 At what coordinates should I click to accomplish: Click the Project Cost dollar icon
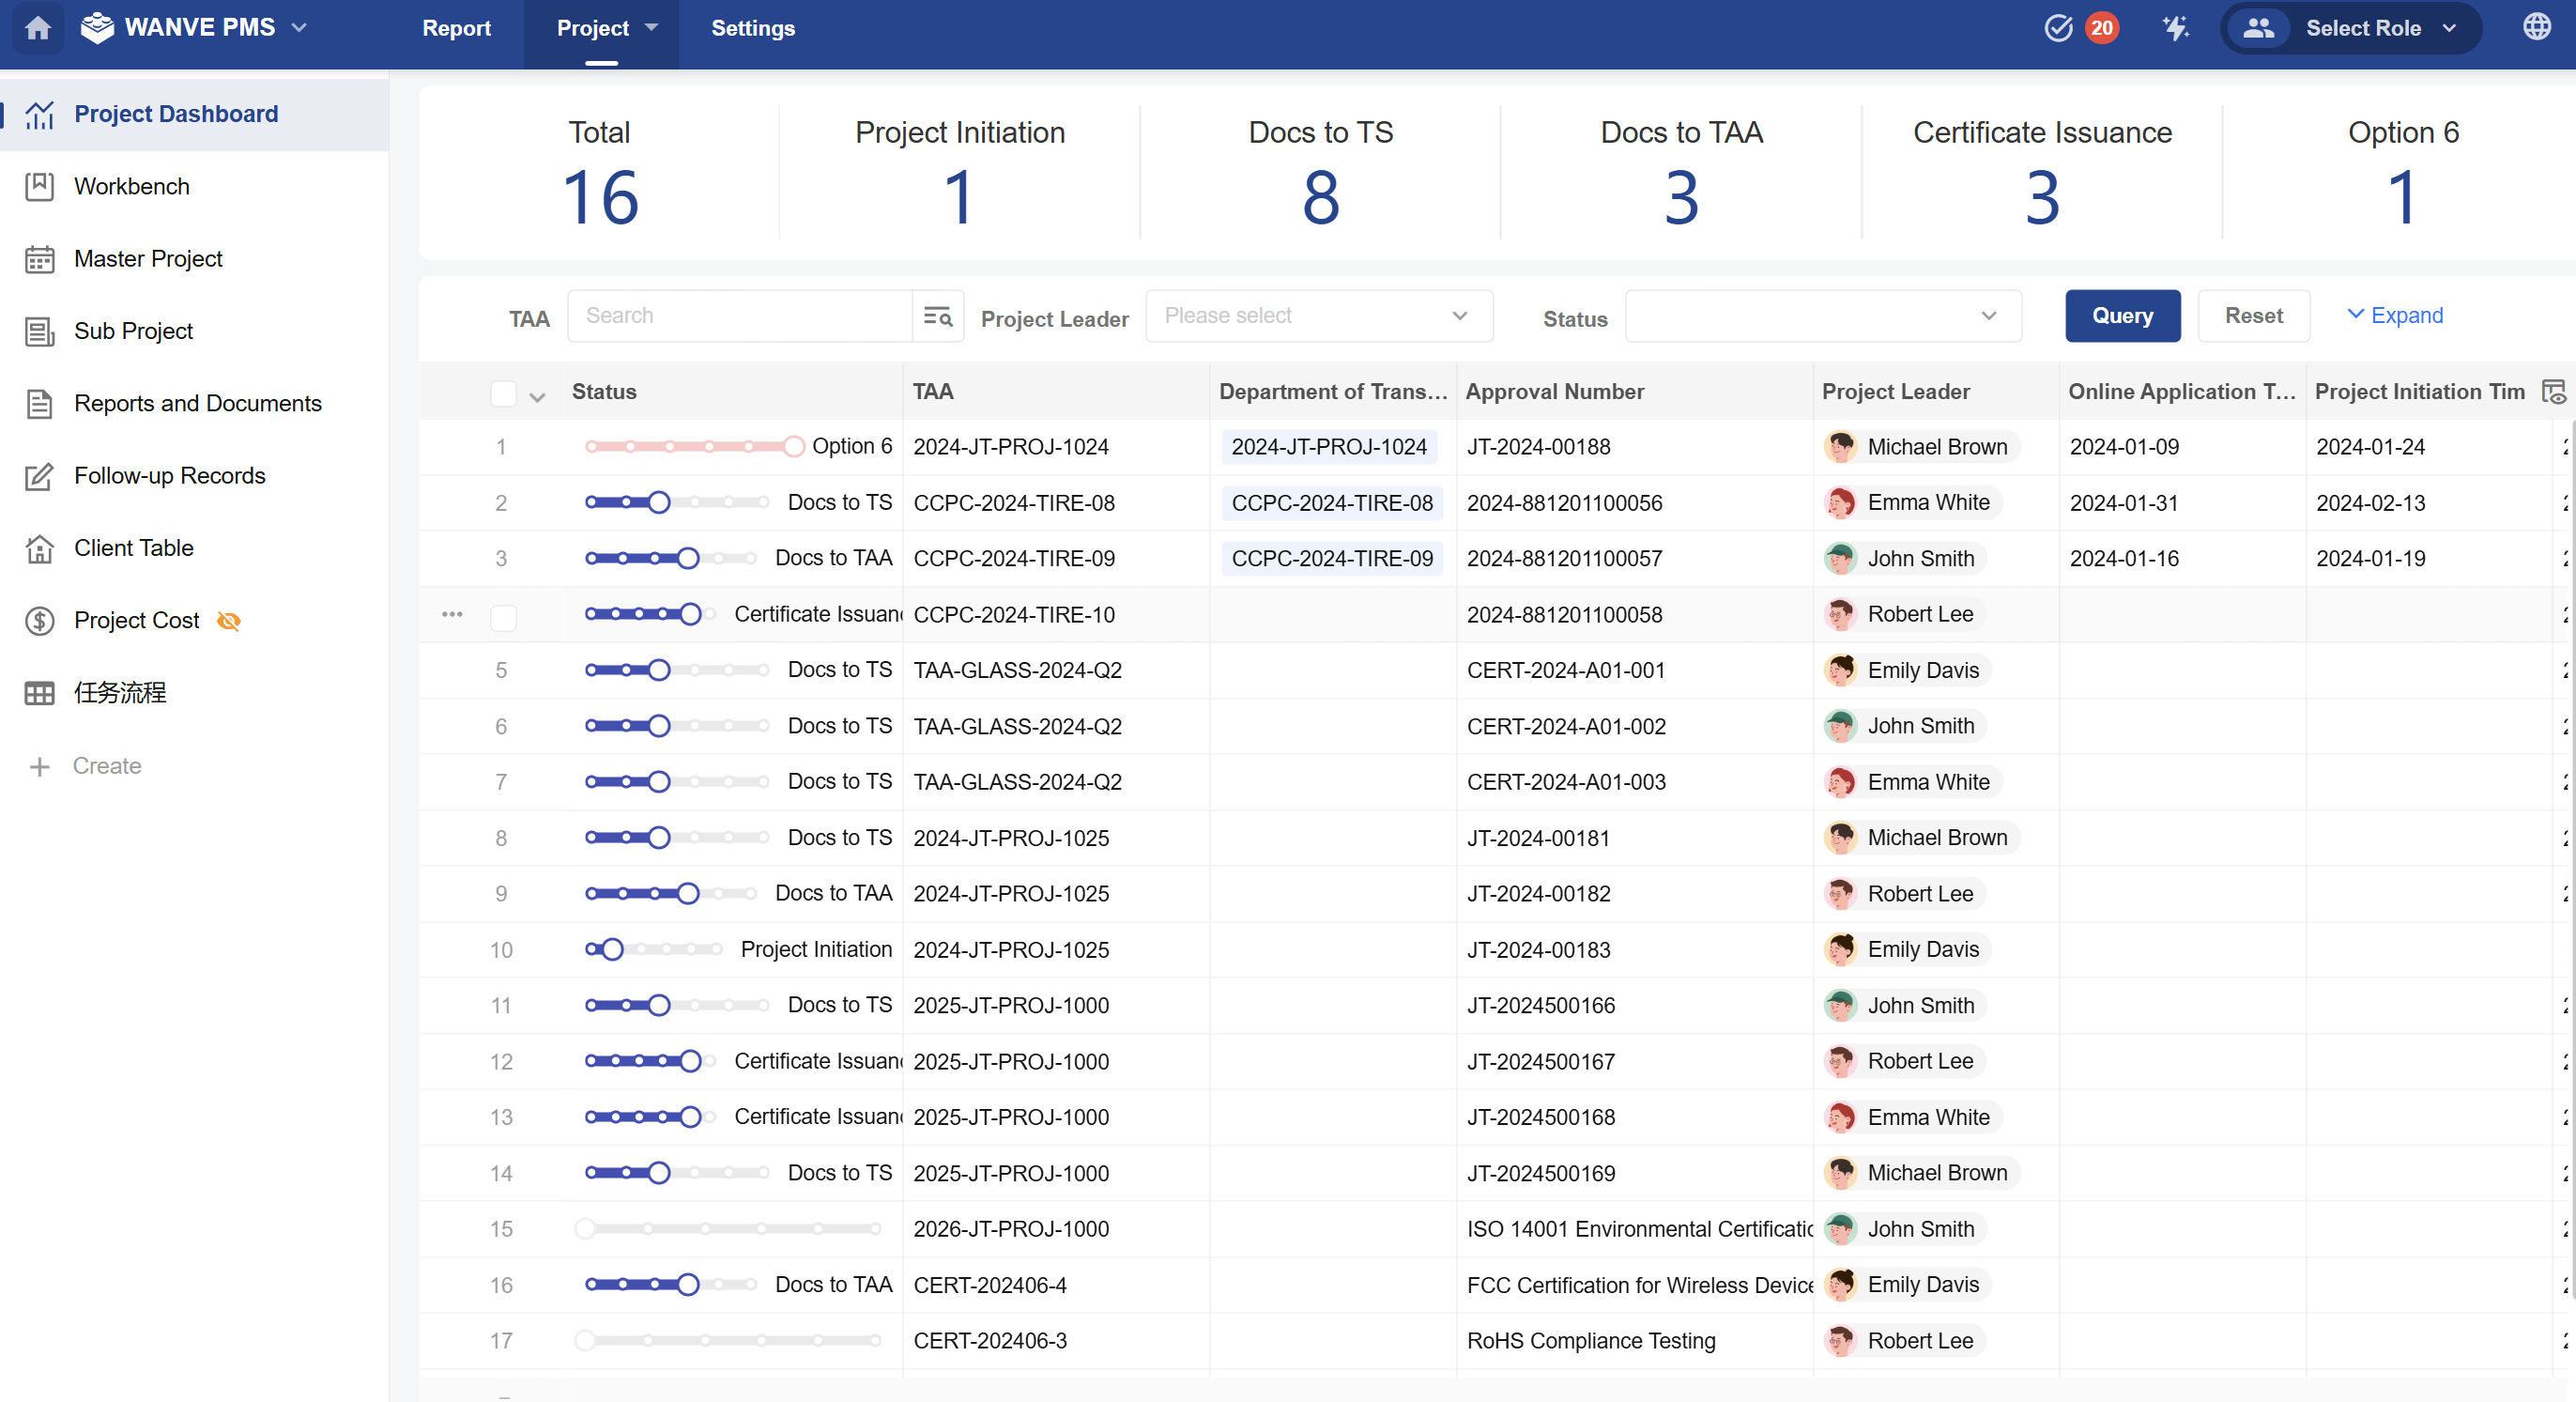tap(39, 621)
